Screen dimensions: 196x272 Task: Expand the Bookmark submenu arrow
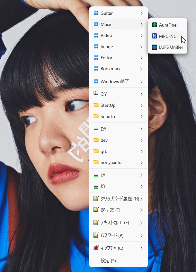tap(141, 69)
